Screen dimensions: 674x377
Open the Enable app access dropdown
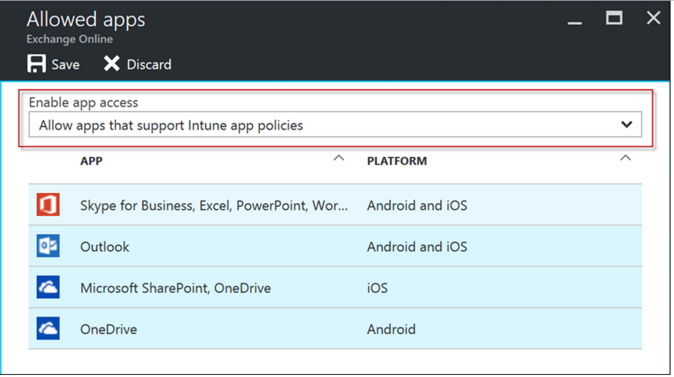pyautogui.click(x=334, y=126)
